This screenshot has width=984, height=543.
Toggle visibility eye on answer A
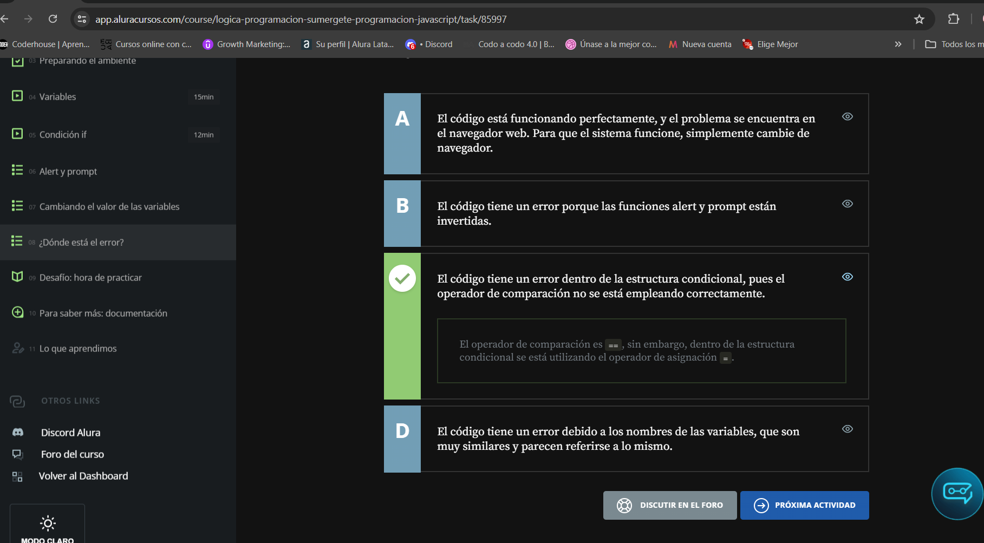click(847, 116)
